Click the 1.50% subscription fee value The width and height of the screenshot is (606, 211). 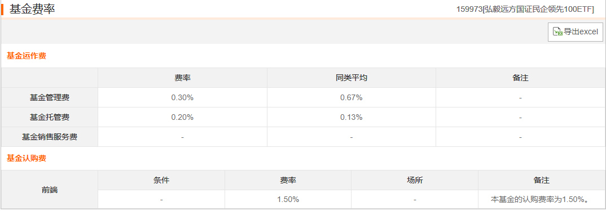click(x=288, y=200)
